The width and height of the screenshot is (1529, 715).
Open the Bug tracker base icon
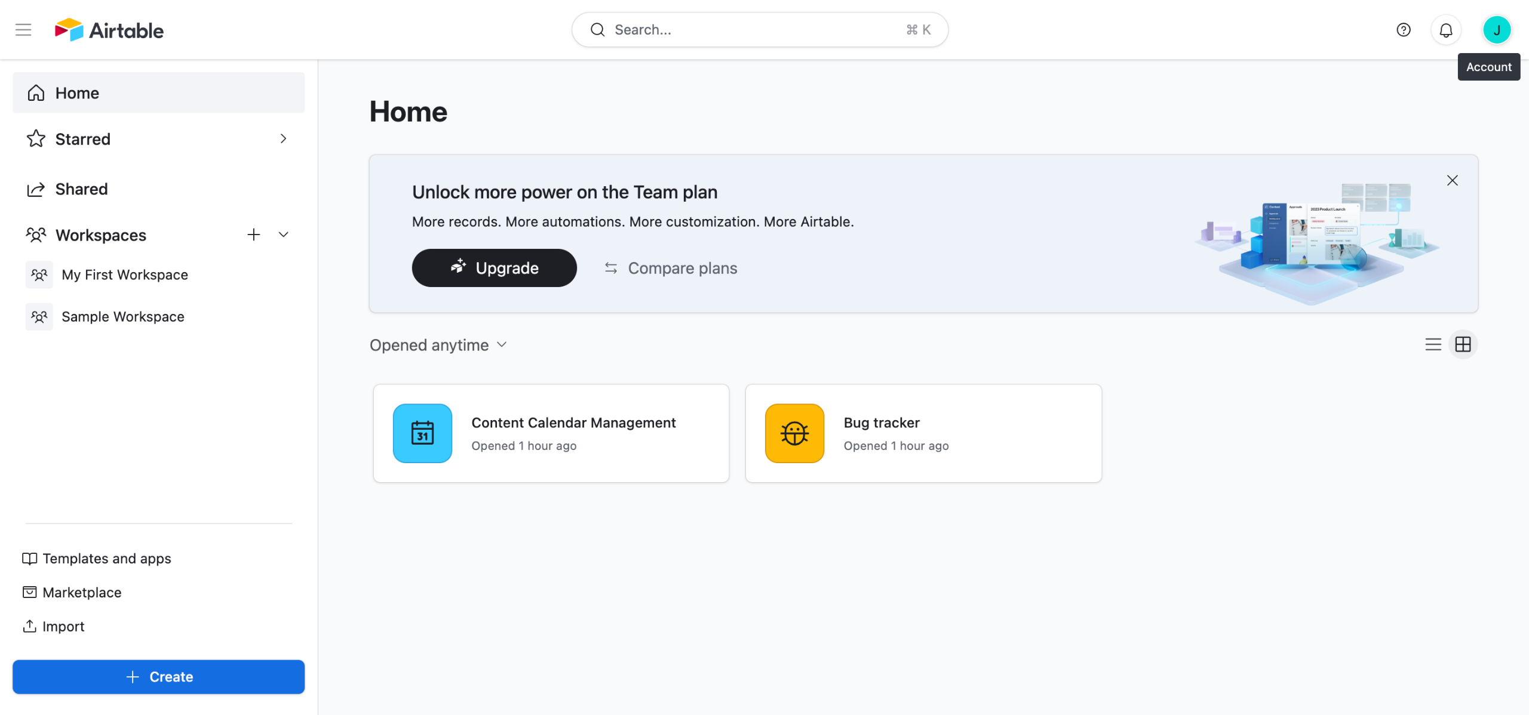(x=794, y=433)
